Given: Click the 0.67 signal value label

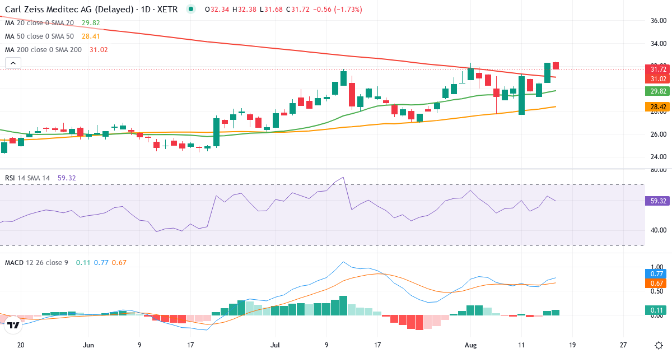Looking at the screenshot, I should pyautogui.click(x=656, y=284).
